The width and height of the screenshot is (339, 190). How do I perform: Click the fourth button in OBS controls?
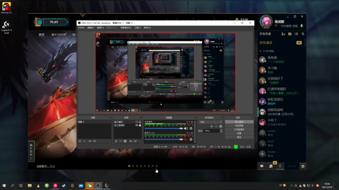point(239,134)
